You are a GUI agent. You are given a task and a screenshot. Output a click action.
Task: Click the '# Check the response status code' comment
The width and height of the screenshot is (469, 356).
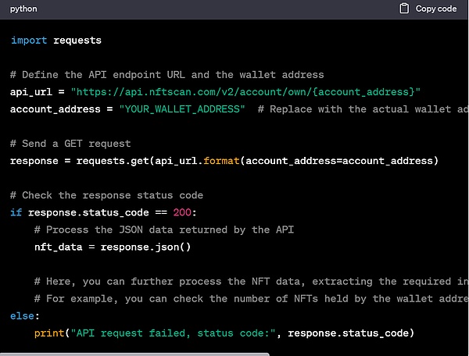(x=106, y=195)
